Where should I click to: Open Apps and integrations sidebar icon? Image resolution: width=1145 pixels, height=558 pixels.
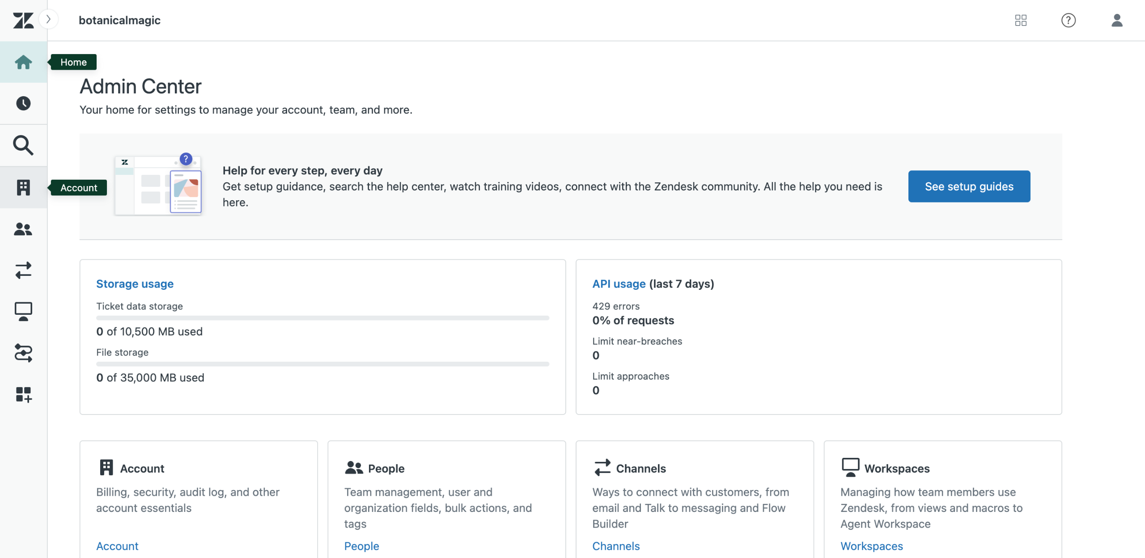coord(23,394)
